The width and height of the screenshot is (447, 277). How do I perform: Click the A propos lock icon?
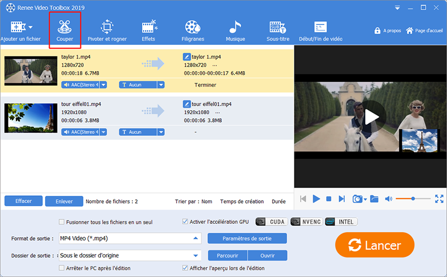click(377, 31)
